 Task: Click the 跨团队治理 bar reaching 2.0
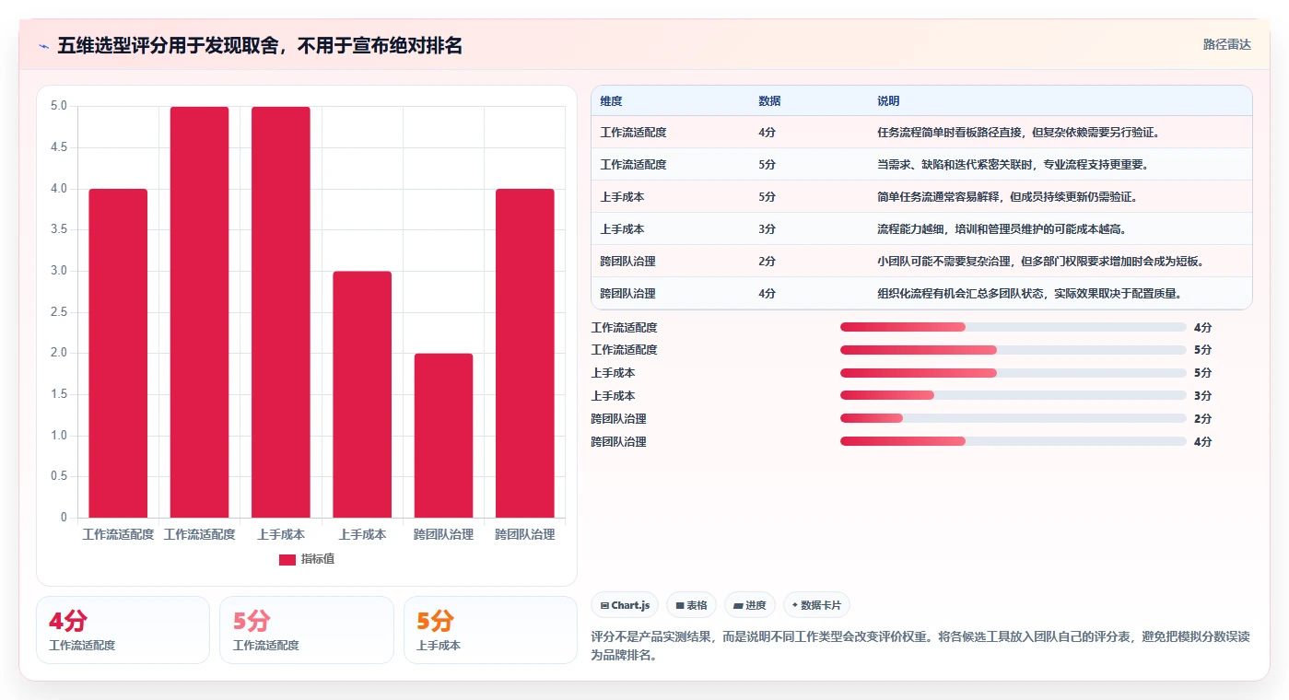[x=443, y=436]
